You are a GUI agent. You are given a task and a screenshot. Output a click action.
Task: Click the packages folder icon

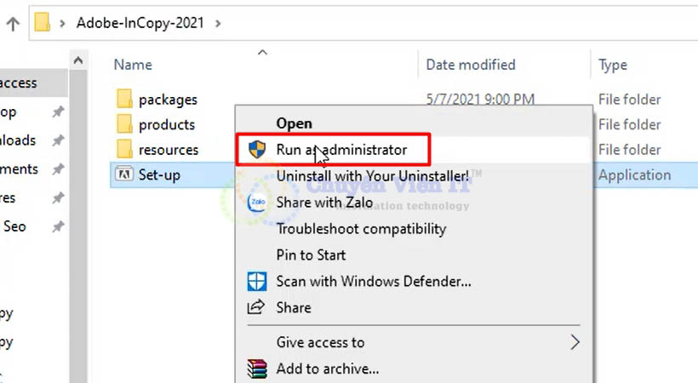[x=123, y=100]
